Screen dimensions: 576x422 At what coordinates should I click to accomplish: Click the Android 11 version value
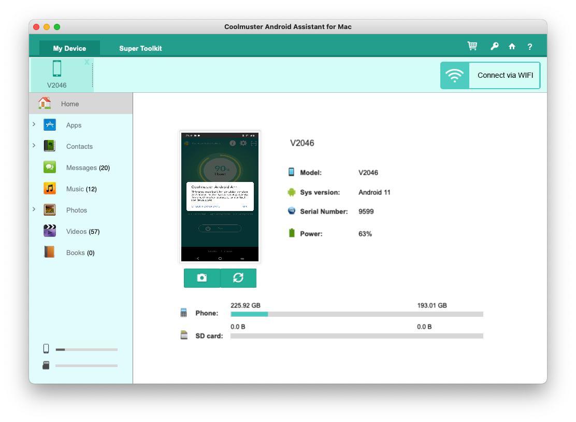[375, 192]
